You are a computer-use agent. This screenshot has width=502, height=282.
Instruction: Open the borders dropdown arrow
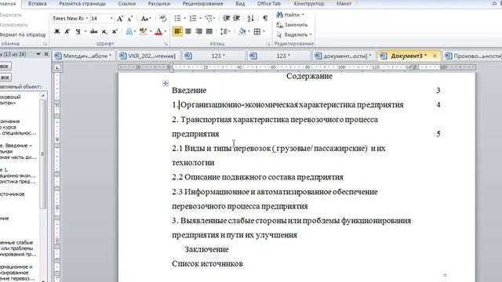click(264, 31)
